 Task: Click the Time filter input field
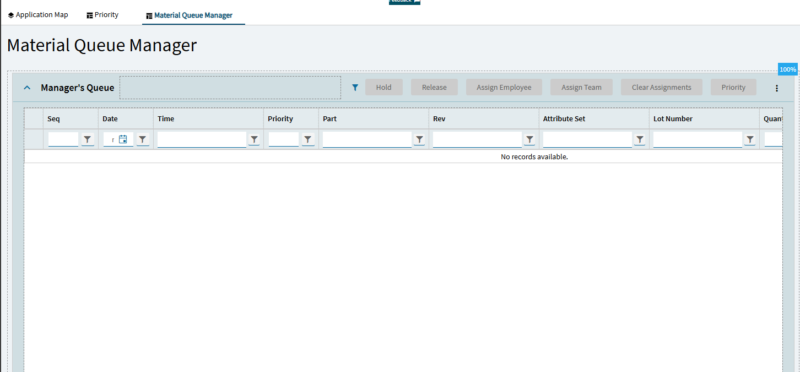tap(202, 139)
